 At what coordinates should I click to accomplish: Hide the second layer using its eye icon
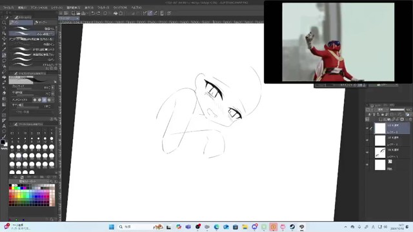point(367,140)
